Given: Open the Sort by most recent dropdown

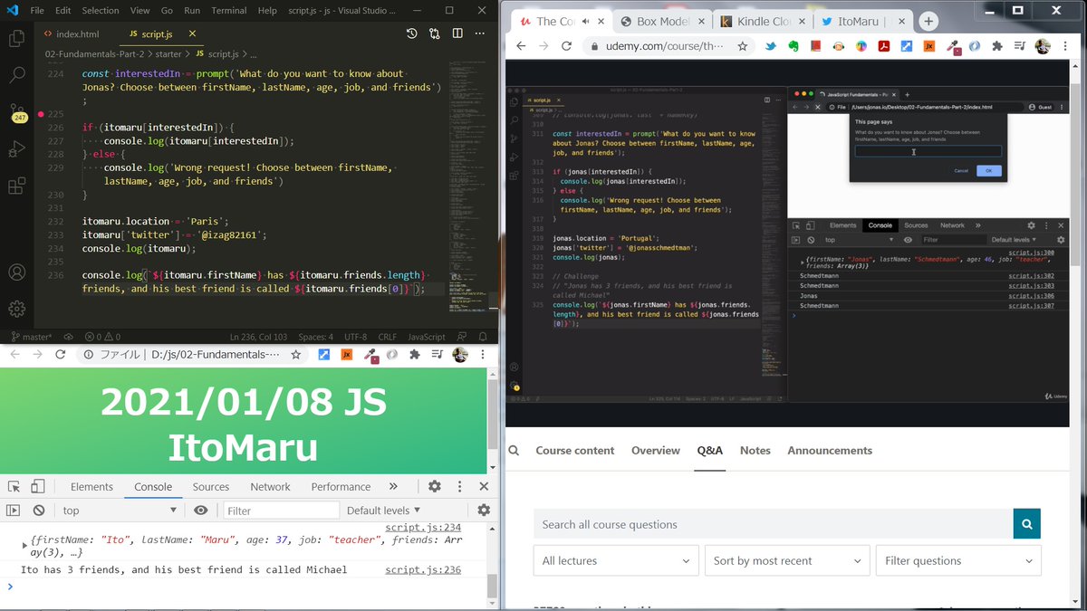Looking at the screenshot, I should click(x=787, y=560).
